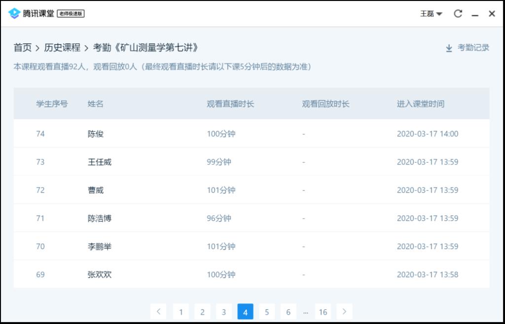The image size is (505, 324).
Task: Close the Tencent Classroom window
Action: tap(492, 14)
